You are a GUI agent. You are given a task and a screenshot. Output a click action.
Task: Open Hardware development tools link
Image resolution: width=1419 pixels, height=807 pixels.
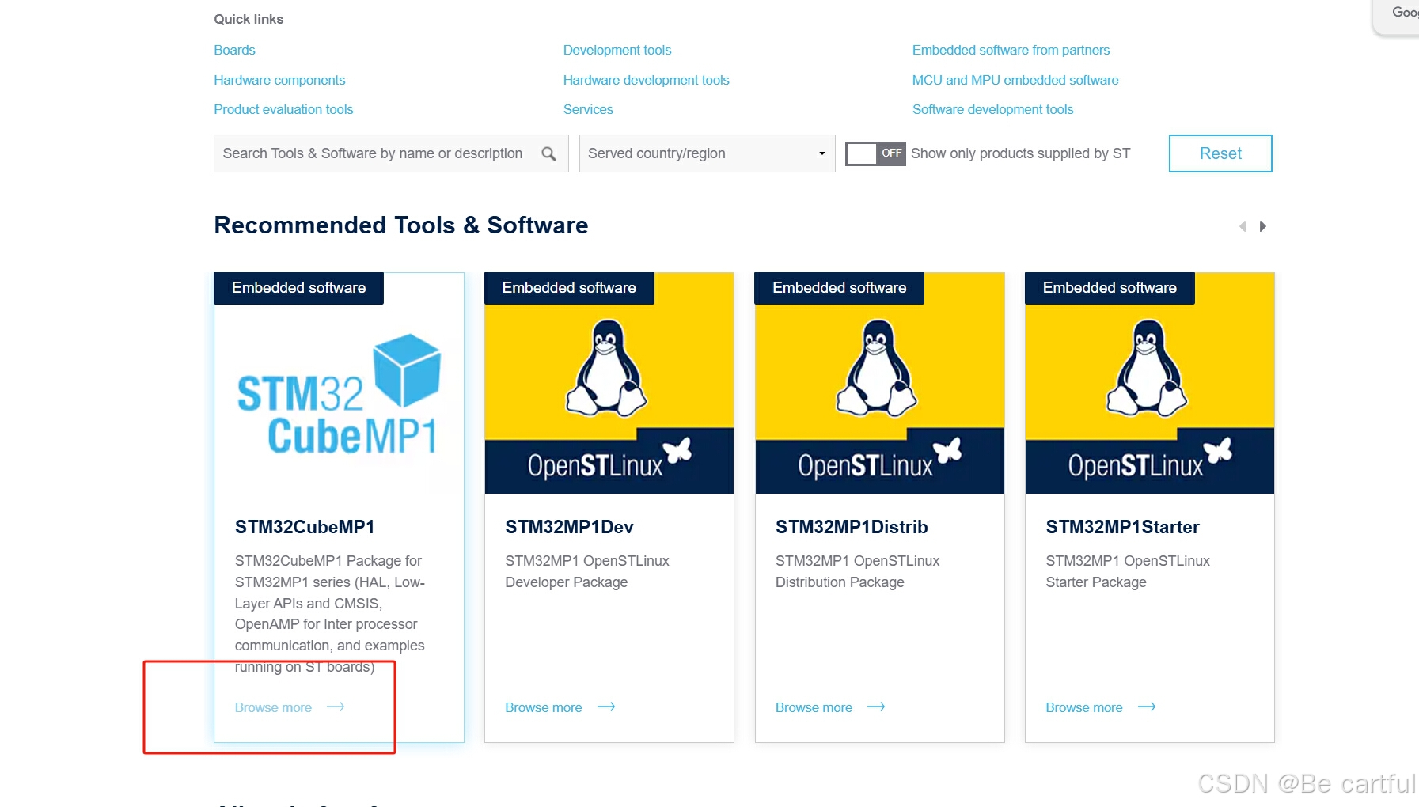(x=646, y=80)
